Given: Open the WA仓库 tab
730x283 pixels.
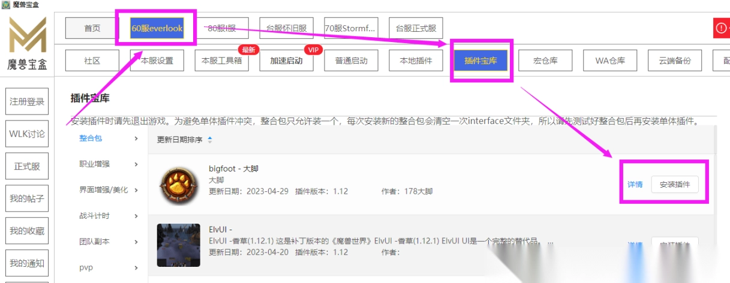Looking at the screenshot, I should pos(610,61).
